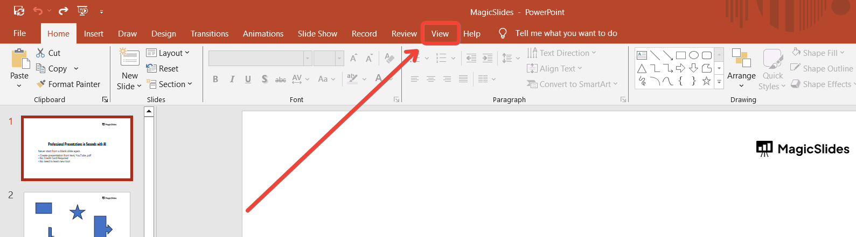This screenshot has height=237, width=856.
Task: Toggle italic formatting
Action: pos(232,79)
